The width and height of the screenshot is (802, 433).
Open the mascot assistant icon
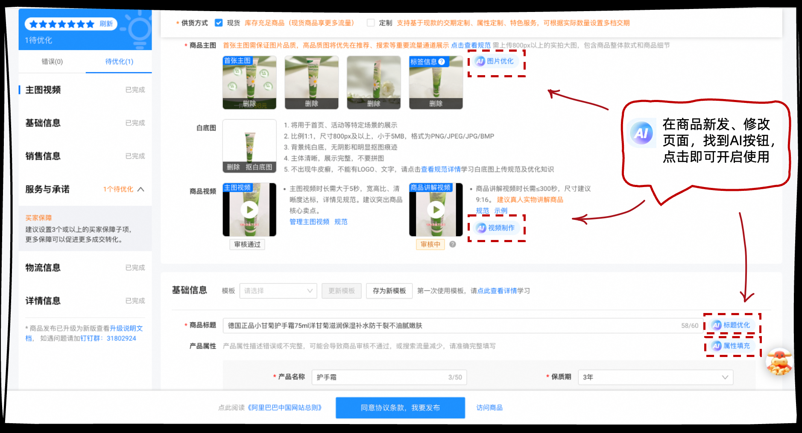point(779,362)
